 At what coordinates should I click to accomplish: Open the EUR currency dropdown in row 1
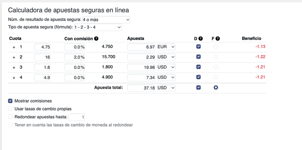[166, 47]
